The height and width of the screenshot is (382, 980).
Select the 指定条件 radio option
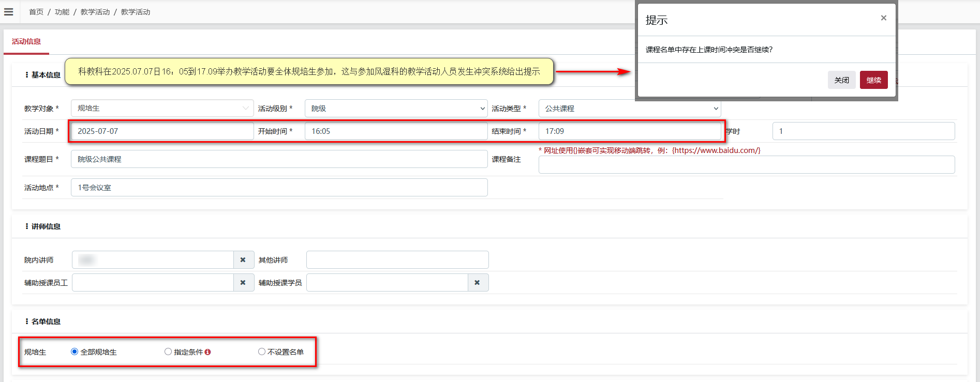pyautogui.click(x=168, y=352)
